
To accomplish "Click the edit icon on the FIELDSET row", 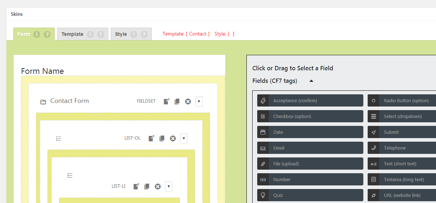I will [166, 101].
